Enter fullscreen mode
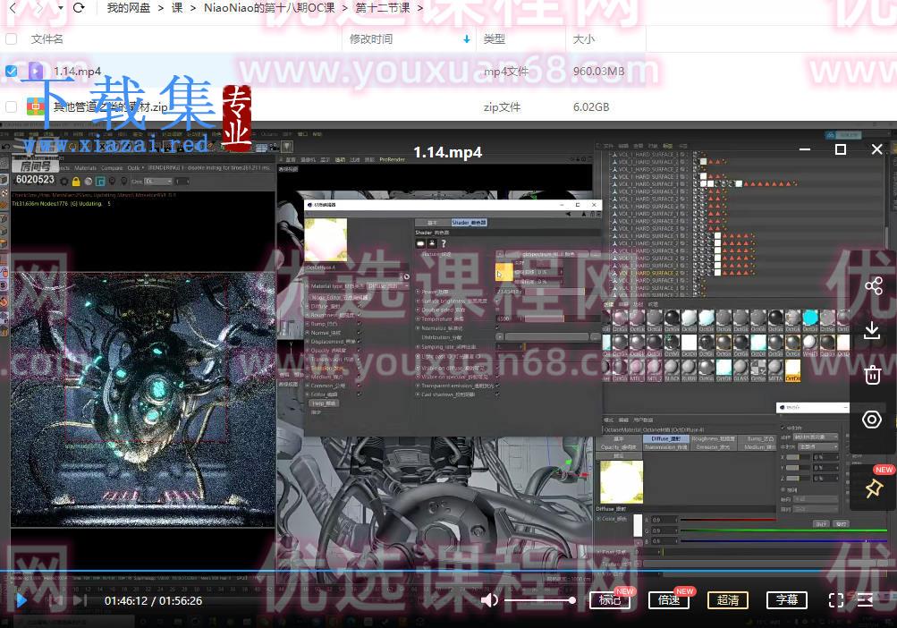The width and height of the screenshot is (897, 628). click(x=836, y=600)
